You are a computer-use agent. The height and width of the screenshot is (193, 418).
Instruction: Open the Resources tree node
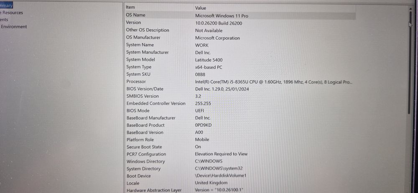(x=11, y=13)
